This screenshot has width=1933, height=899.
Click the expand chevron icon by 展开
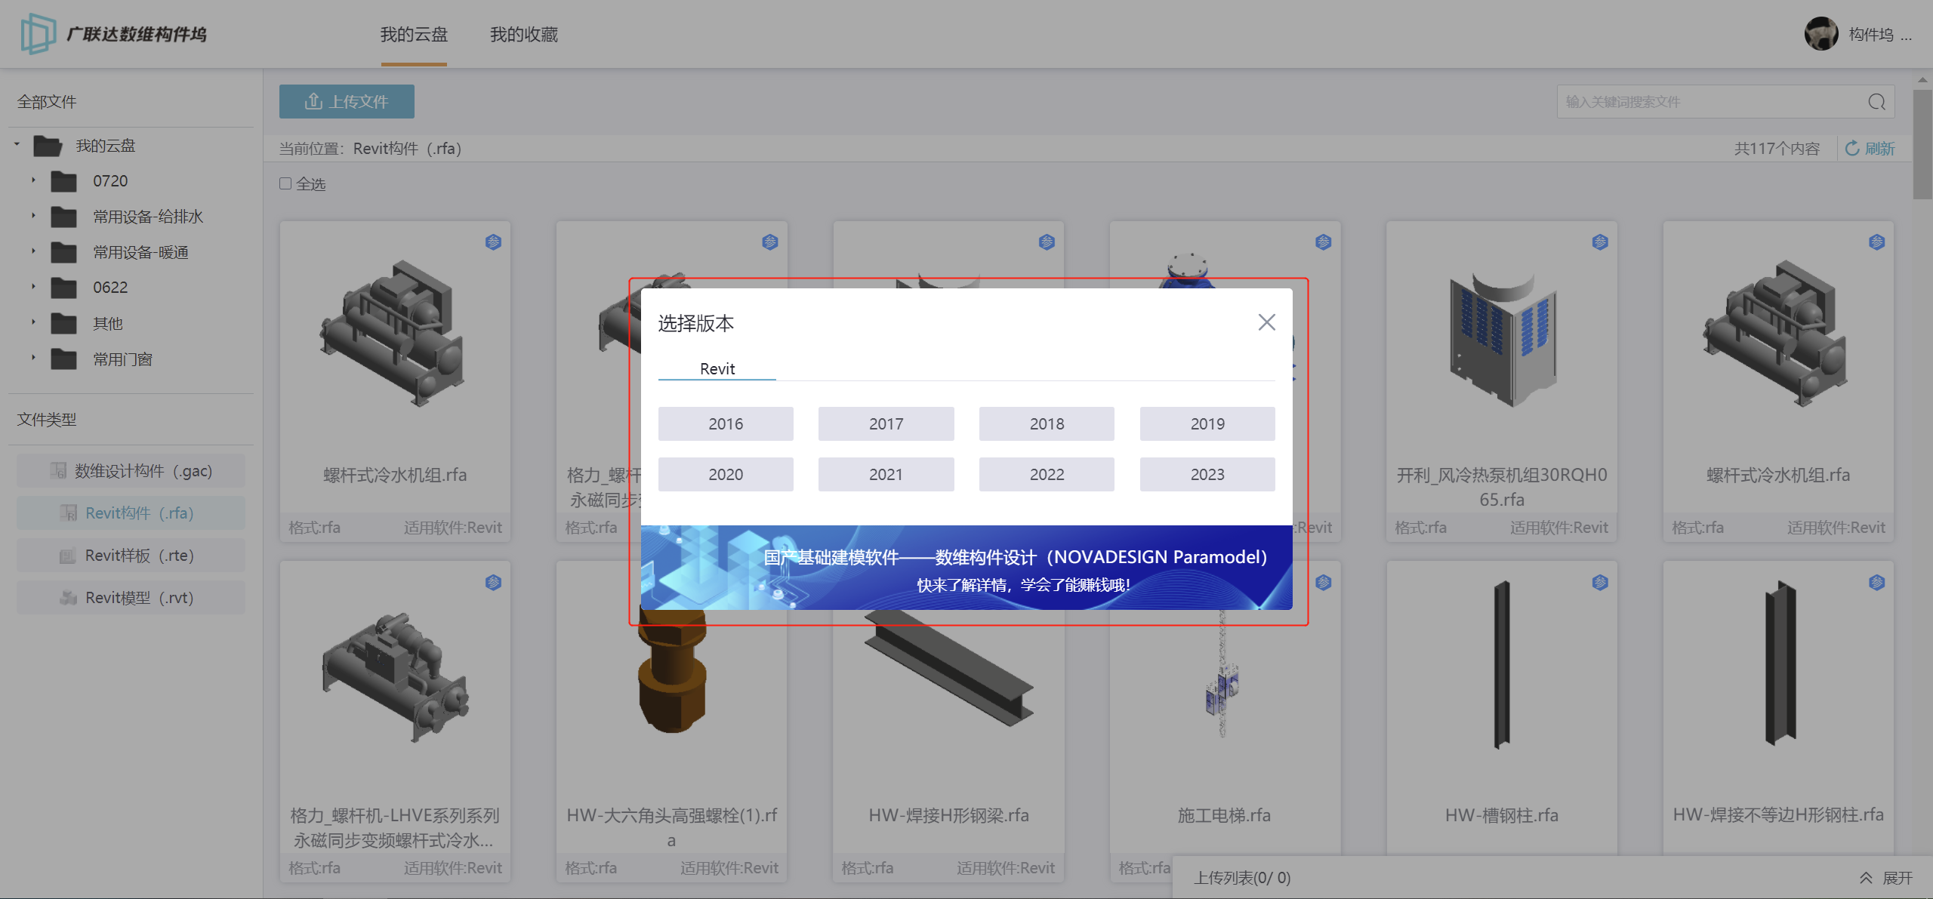pos(1866,878)
